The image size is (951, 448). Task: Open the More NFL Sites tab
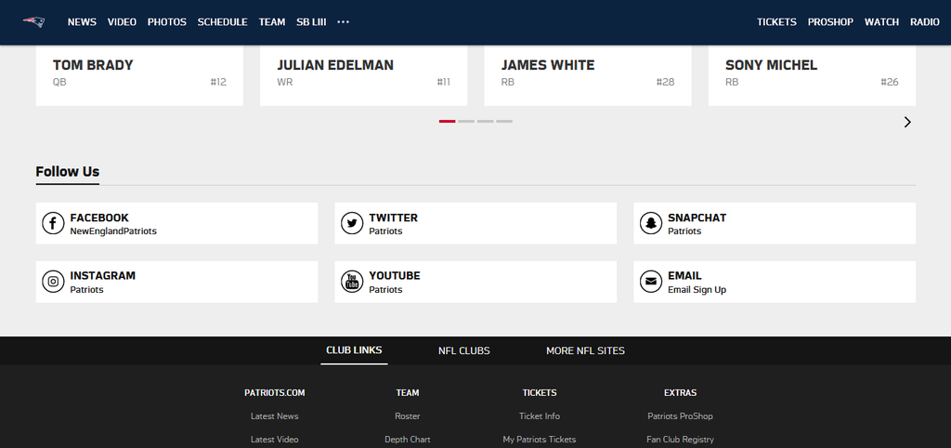tap(585, 350)
